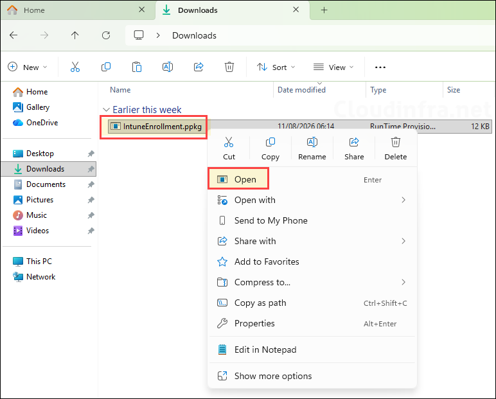Select Add to Favorites
The image size is (496, 399).
[312, 262]
